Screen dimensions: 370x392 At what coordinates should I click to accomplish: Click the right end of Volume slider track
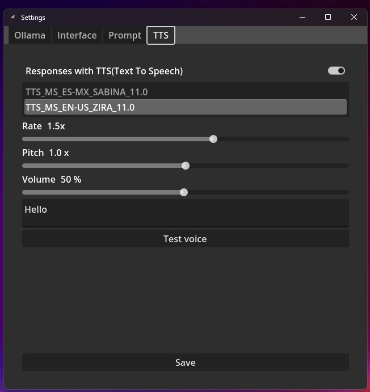346,192
